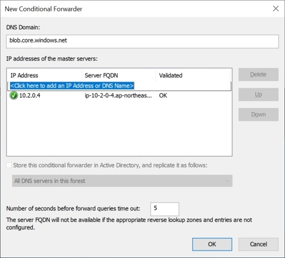Click the OK validated status cell
This screenshot has height=258, width=285.
point(163,96)
